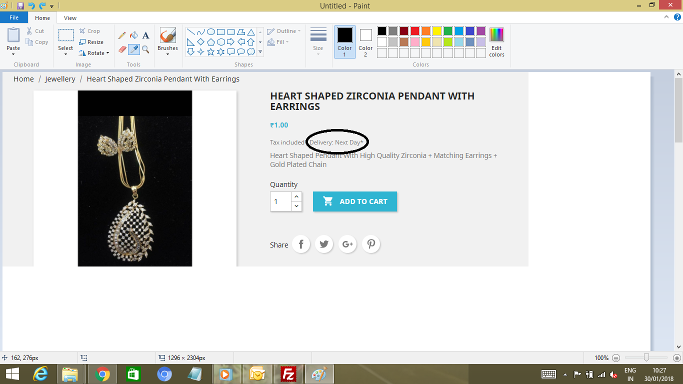Choose the Rectangle shape

click(x=220, y=32)
